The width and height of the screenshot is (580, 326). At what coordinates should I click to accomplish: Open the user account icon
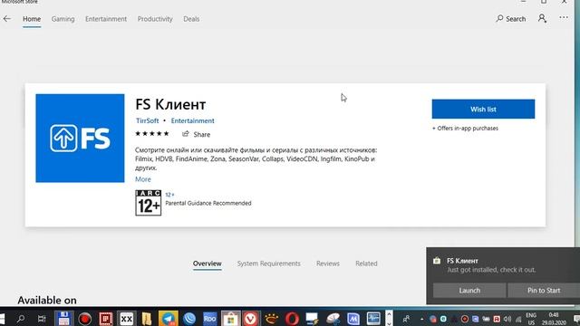(542, 18)
